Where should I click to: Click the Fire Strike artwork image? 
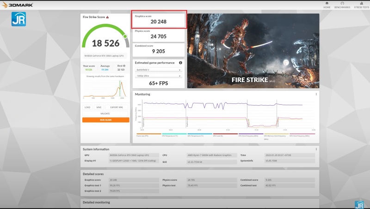[253, 51]
